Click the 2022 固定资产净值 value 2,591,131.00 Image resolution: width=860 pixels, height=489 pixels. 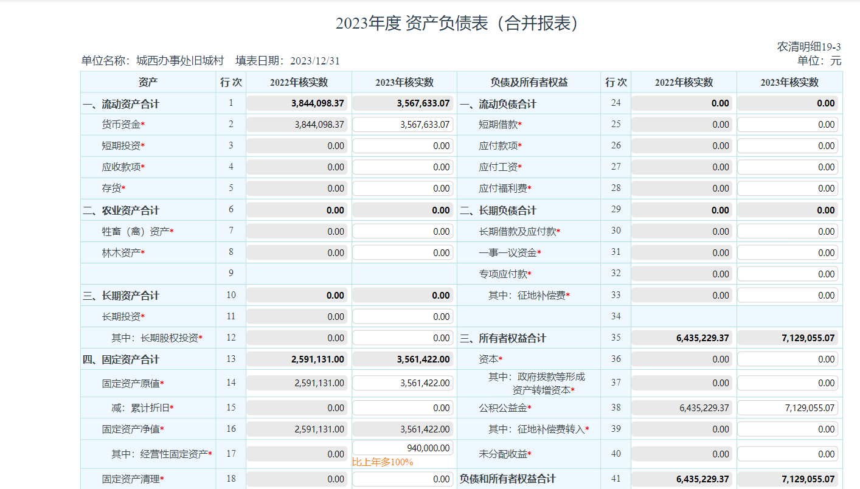point(297,429)
